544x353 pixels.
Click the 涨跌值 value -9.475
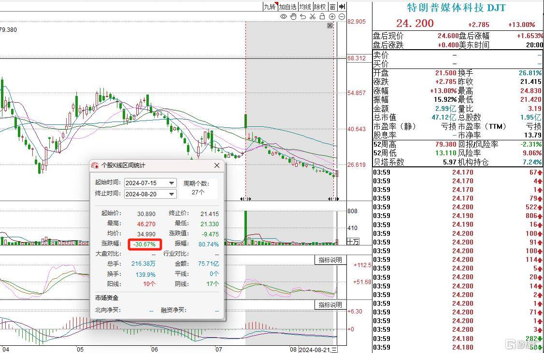pos(210,234)
